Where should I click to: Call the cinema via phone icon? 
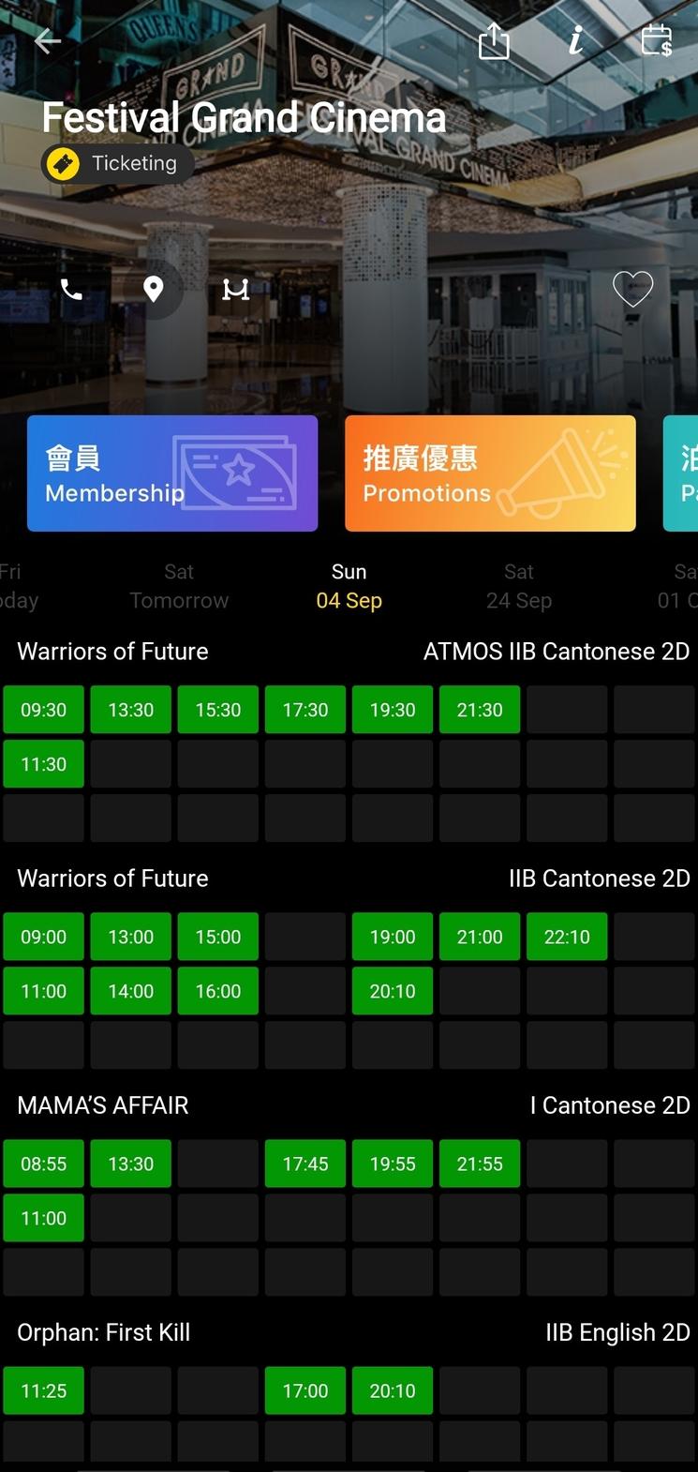tap(71, 290)
